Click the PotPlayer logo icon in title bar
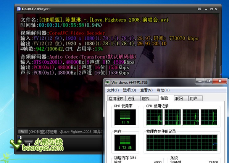This screenshot has width=229, height=163. 19,9
